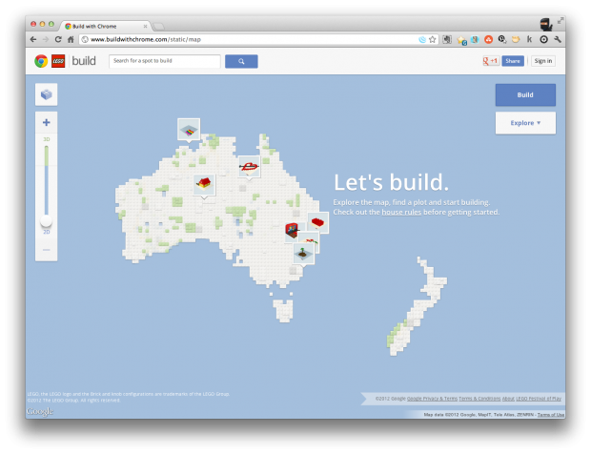
Task: Open 'Terms & Conditions' footer link
Action: coord(479,399)
